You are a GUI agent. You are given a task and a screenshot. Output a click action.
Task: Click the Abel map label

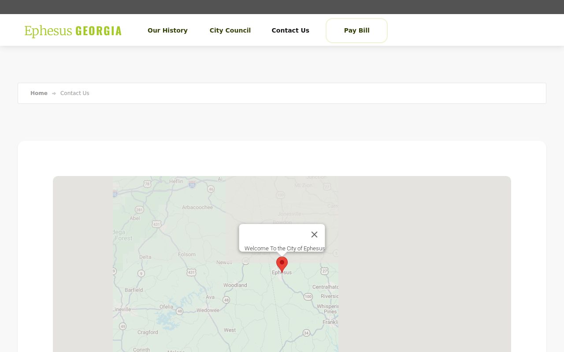135,218
